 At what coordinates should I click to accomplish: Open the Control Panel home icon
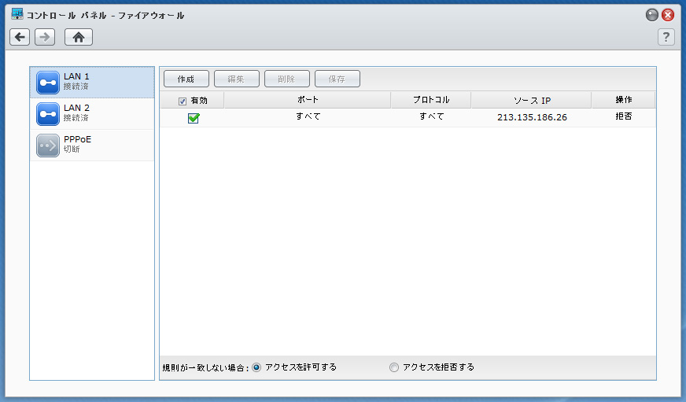coord(79,37)
